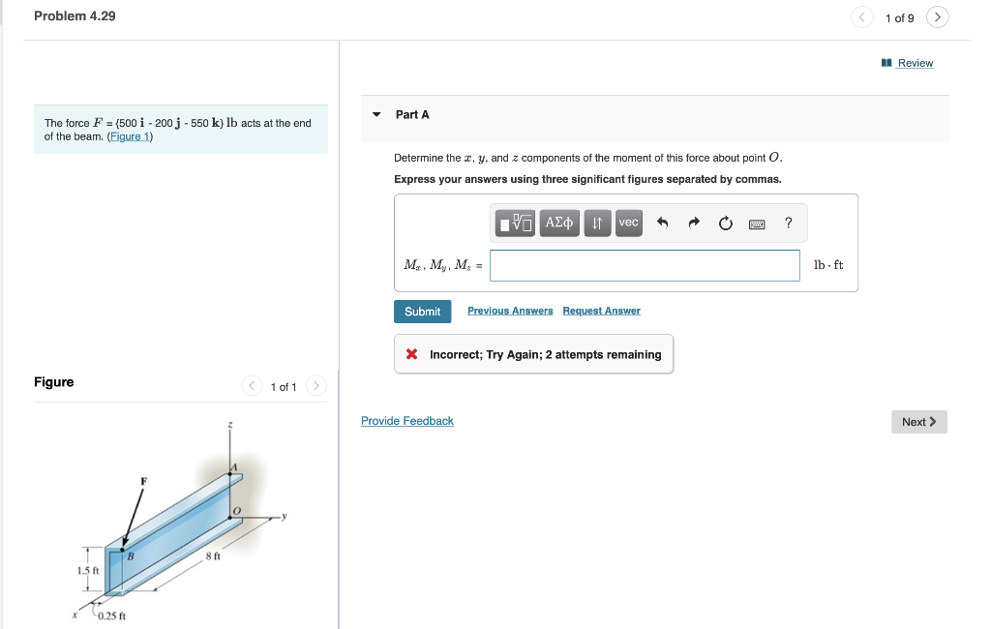The image size is (991, 629).
Task: Collapse the Part A section triangle
Action: click(x=375, y=114)
